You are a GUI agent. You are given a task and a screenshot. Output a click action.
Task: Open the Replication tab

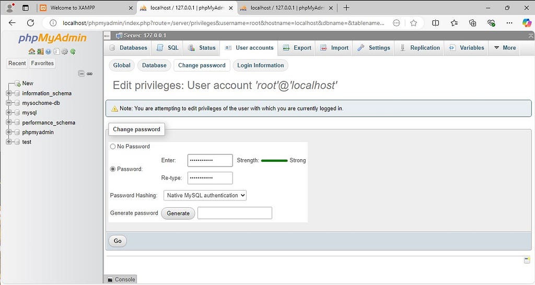420,47
